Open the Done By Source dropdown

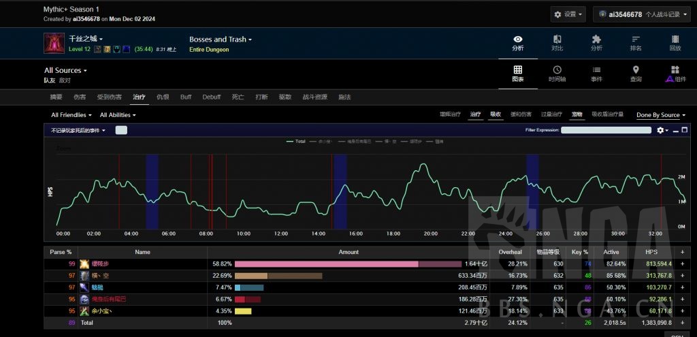click(660, 115)
